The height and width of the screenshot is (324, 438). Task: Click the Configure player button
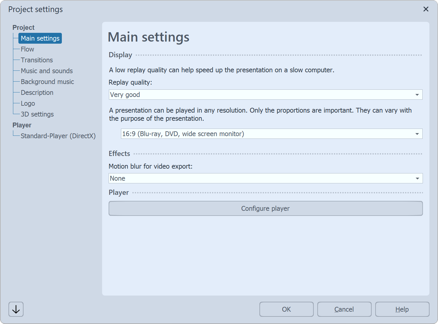click(265, 208)
